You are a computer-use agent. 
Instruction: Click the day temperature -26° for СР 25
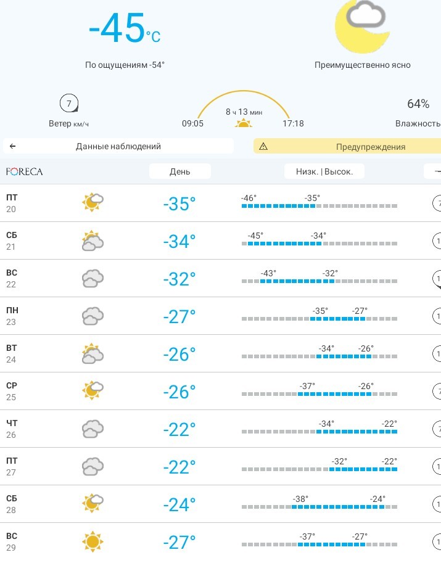click(x=179, y=392)
